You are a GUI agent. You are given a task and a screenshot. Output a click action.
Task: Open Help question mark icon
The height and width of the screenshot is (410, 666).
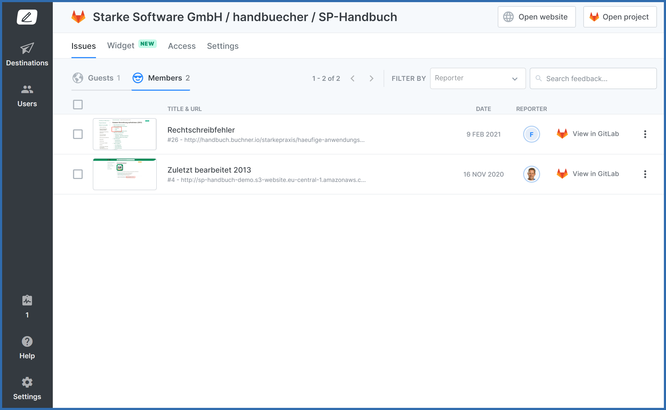pyautogui.click(x=27, y=342)
